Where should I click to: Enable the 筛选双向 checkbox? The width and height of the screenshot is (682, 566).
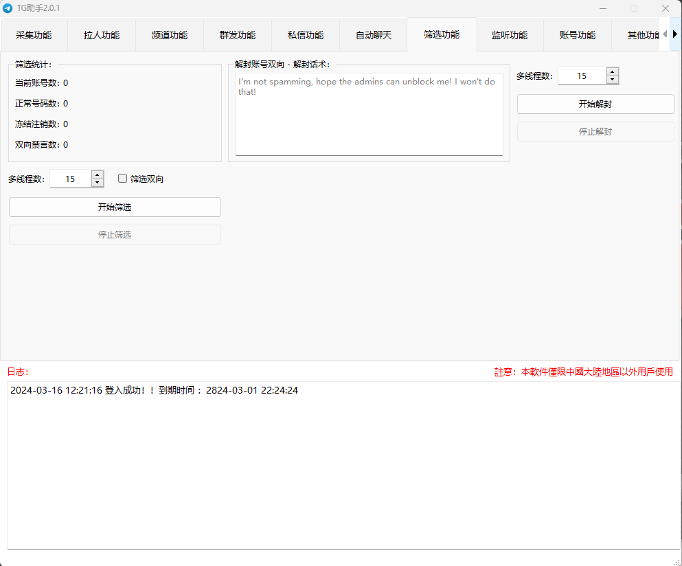(123, 179)
